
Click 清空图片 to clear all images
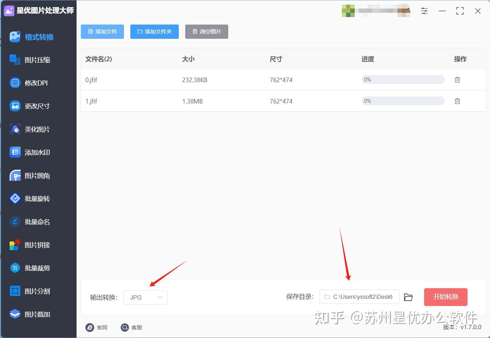(x=207, y=31)
